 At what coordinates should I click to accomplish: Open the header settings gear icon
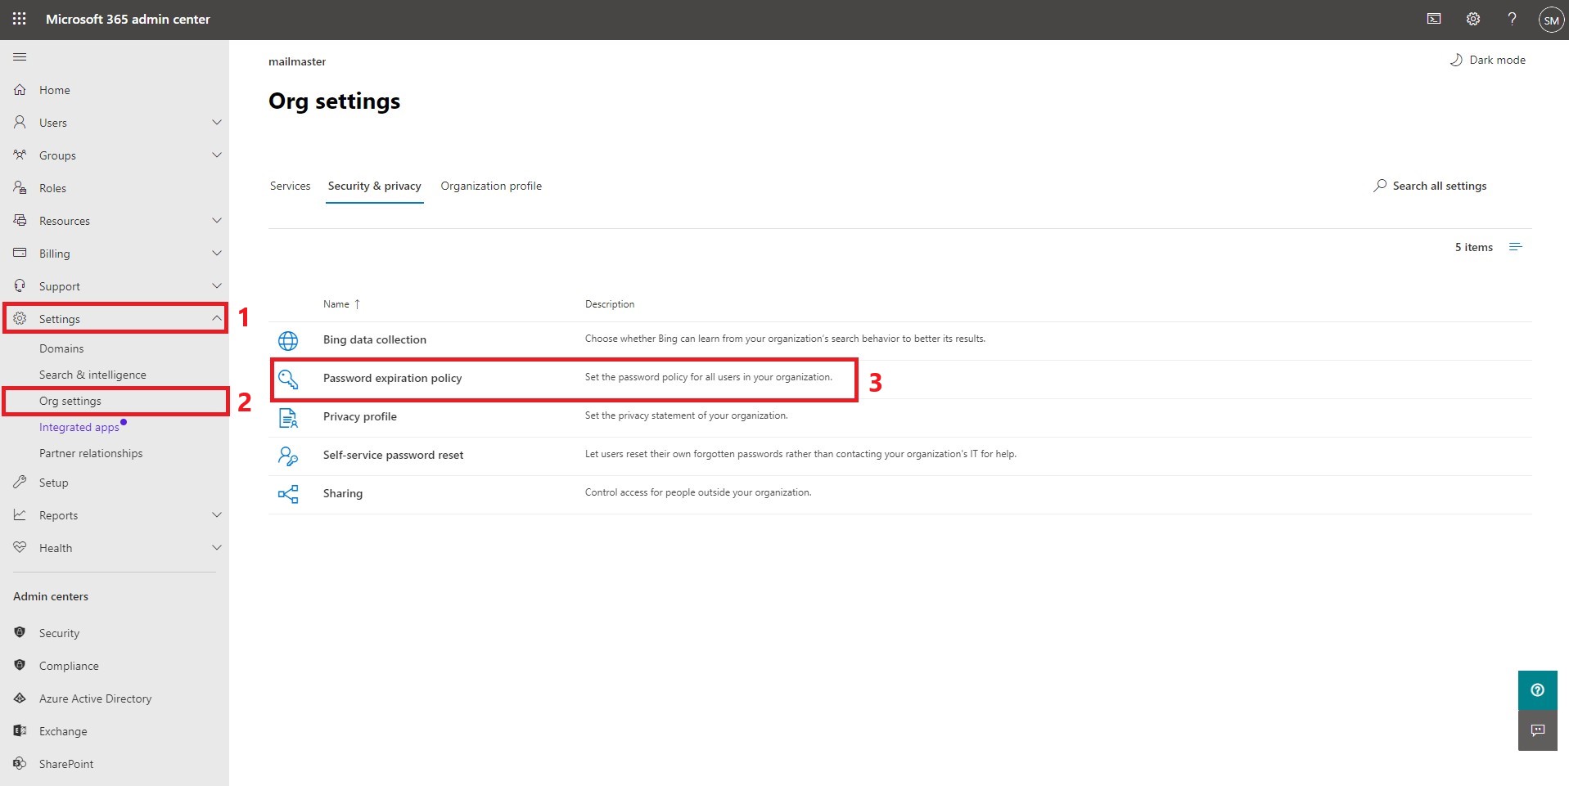[1473, 19]
